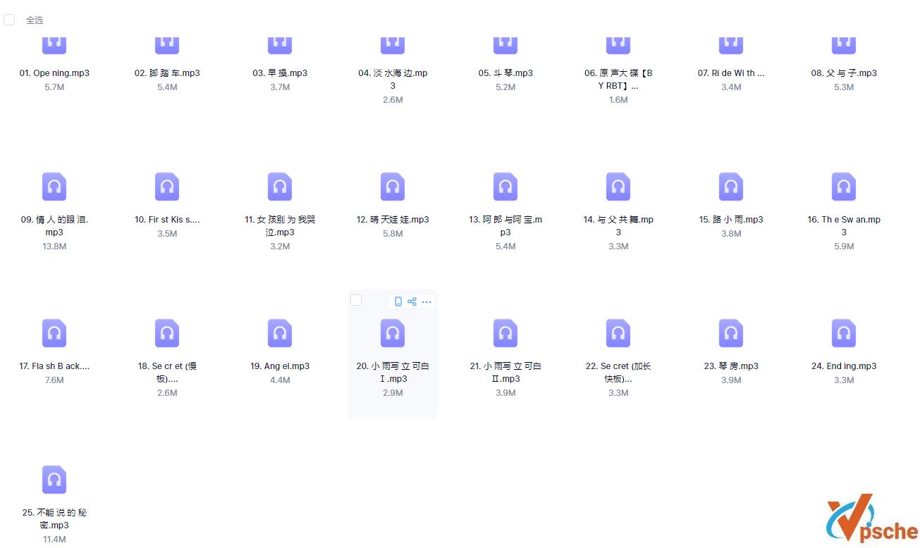Screen dimensions: 920x548
Task: Click the 7.6M size under Flash Back
Action: pos(54,380)
